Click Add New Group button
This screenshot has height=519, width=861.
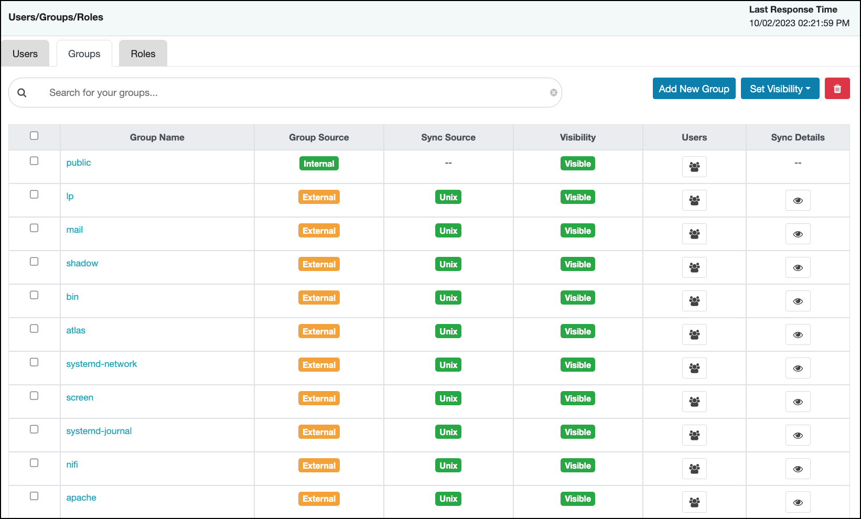[x=694, y=89]
